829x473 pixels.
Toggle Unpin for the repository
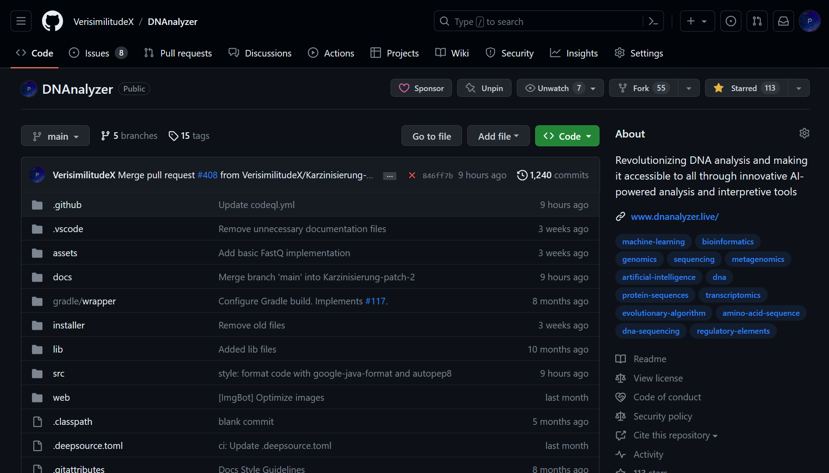[x=484, y=88]
